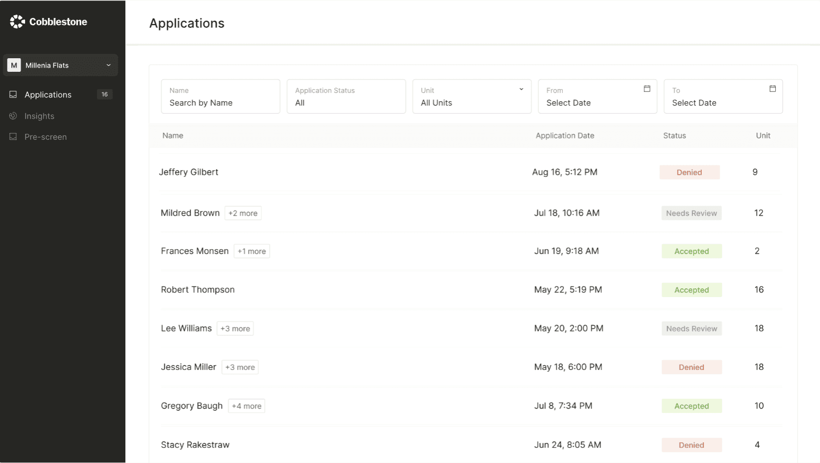Click the Name column header
This screenshot has height=463, width=820.
click(x=173, y=135)
